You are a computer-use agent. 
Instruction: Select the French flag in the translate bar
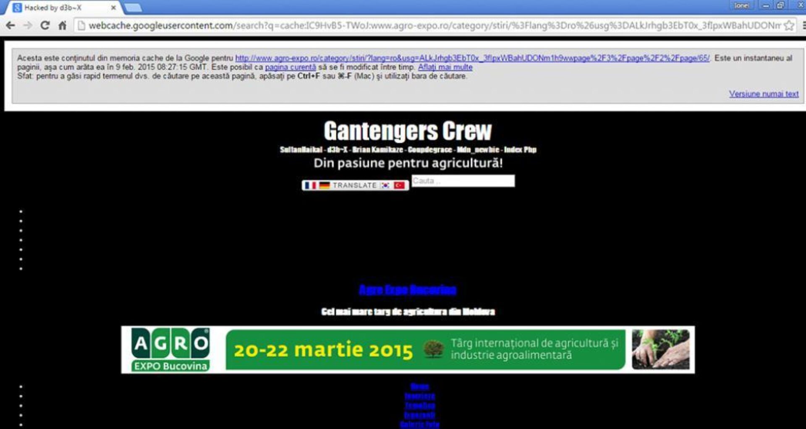[x=310, y=185]
